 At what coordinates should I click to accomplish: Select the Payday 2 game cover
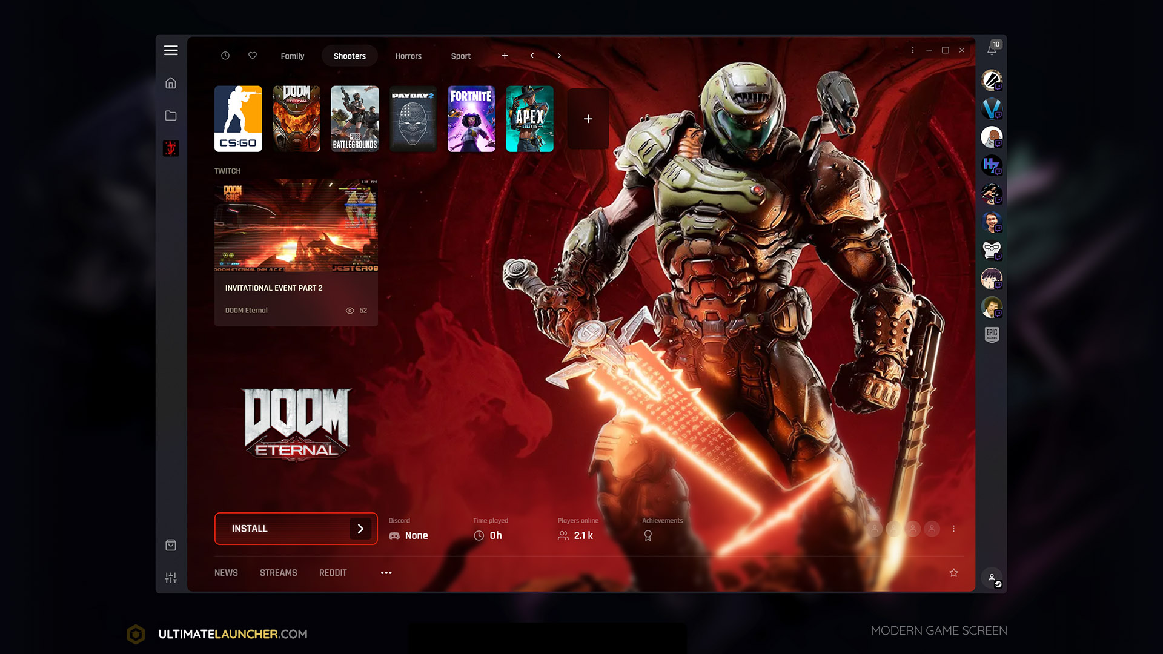pos(413,119)
